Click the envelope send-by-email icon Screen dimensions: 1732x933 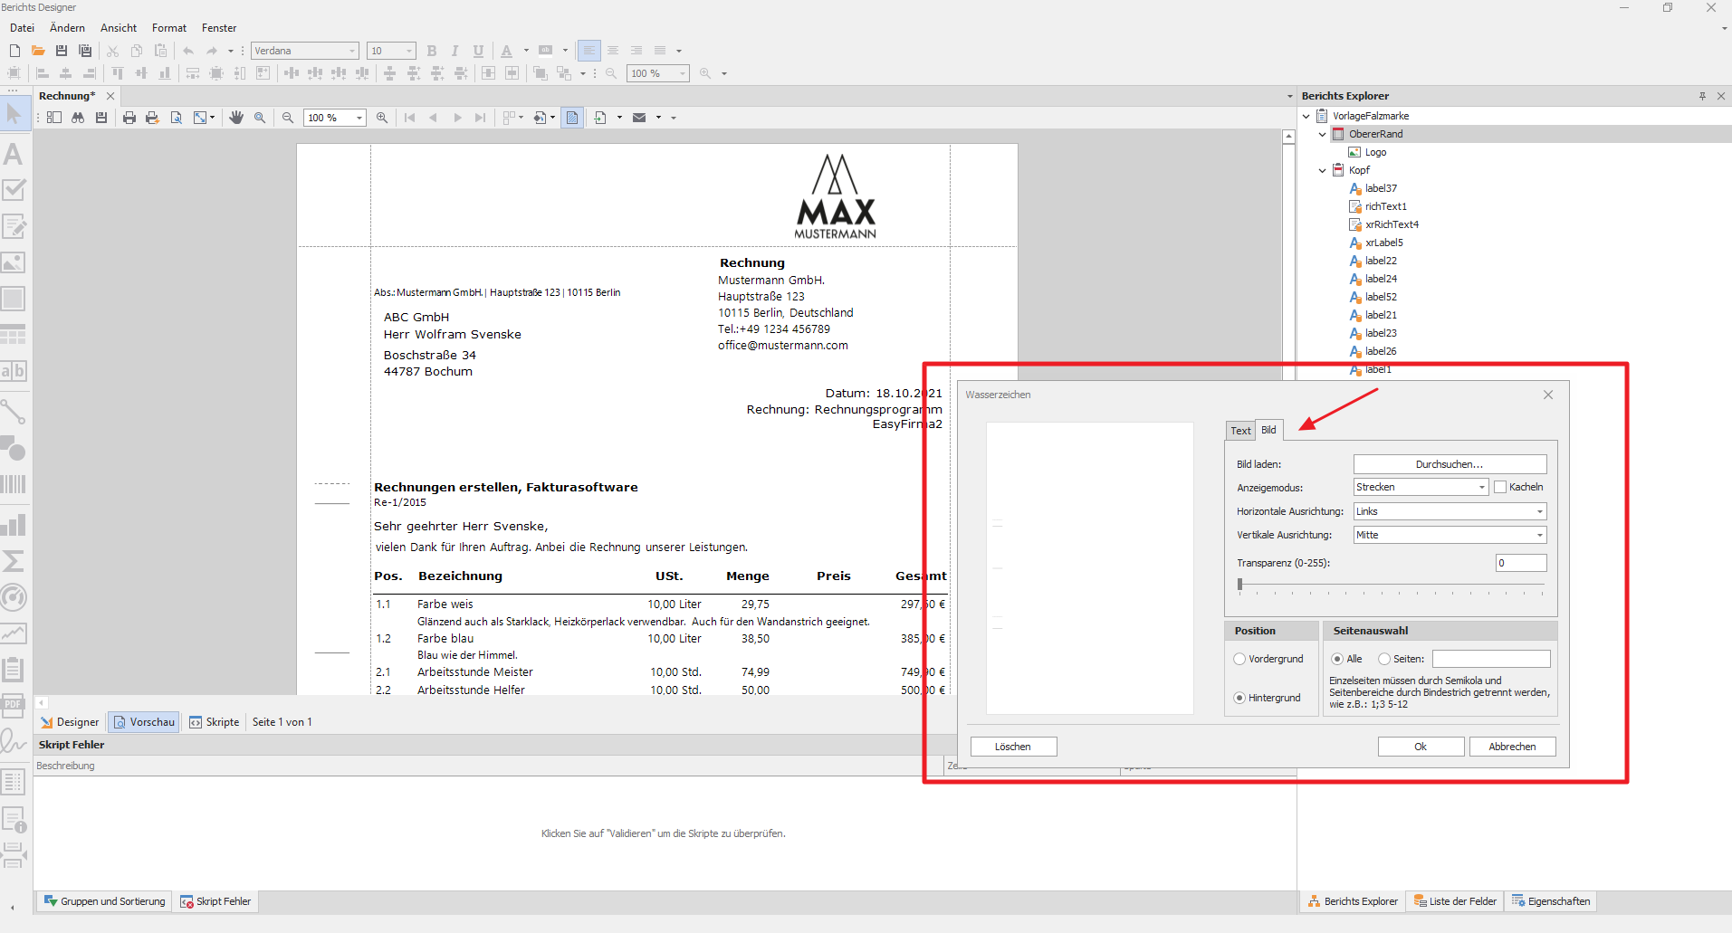click(x=639, y=118)
